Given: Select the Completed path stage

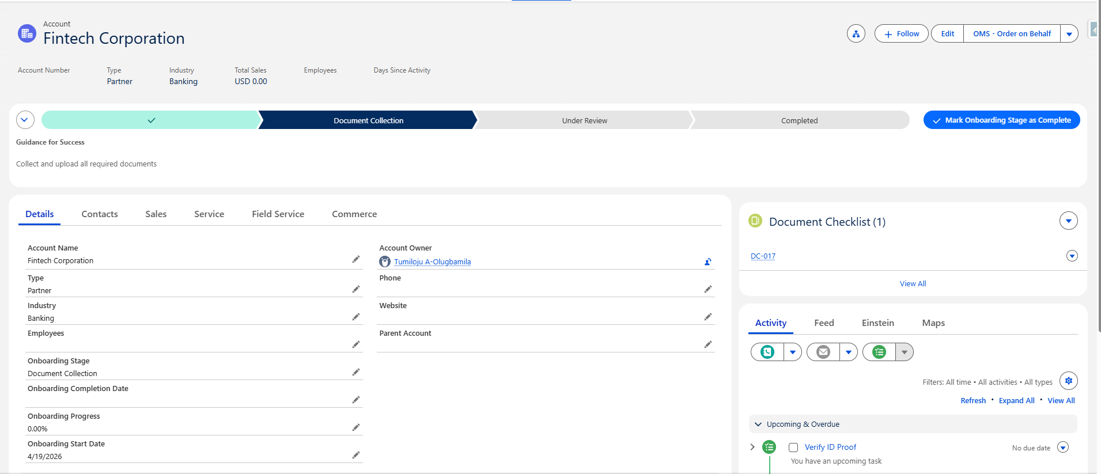Looking at the screenshot, I should tap(800, 120).
